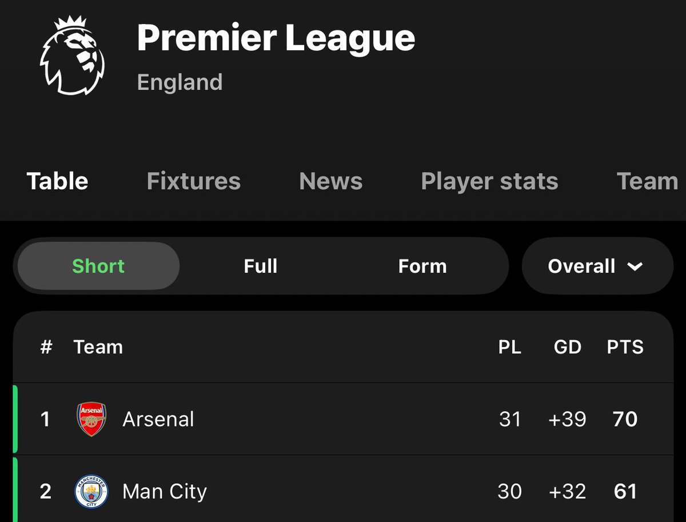Image resolution: width=686 pixels, height=522 pixels.
Task: Click the England country label
Action: click(180, 82)
